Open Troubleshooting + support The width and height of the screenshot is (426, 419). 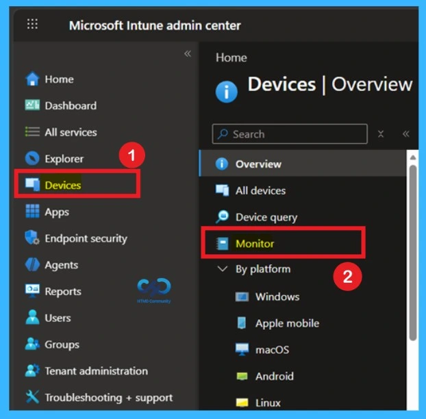tap(109, 398)
